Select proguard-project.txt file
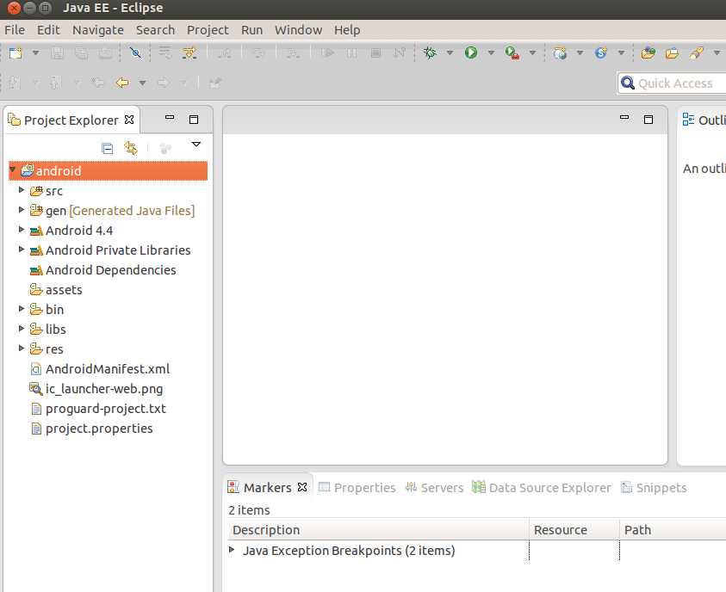This screenshot has height=592, width=726. coord(106,409)
